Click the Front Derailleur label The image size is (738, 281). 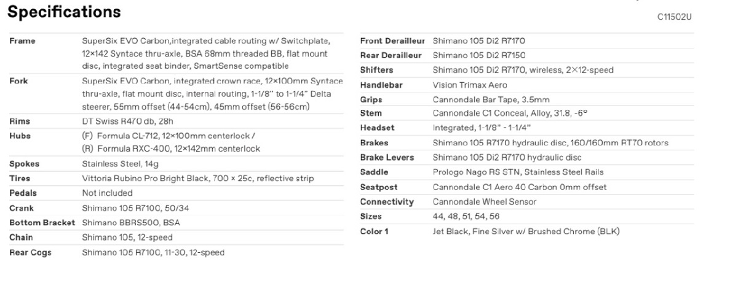coord(392,40)
